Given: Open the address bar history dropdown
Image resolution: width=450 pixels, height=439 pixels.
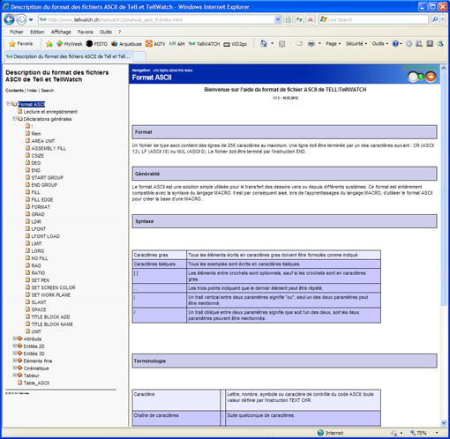Looking at the screenshot, I should [x=278, y=19].
